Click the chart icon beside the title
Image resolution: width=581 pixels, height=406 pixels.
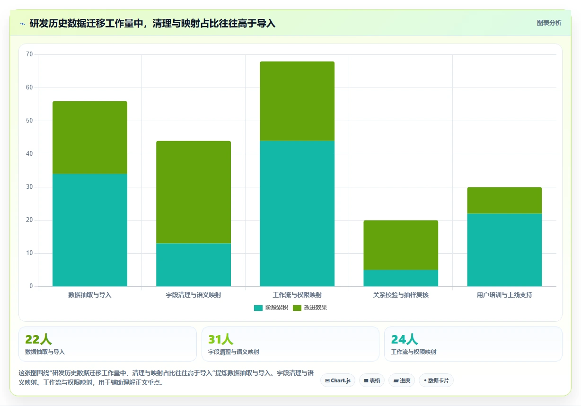[23, 24]
